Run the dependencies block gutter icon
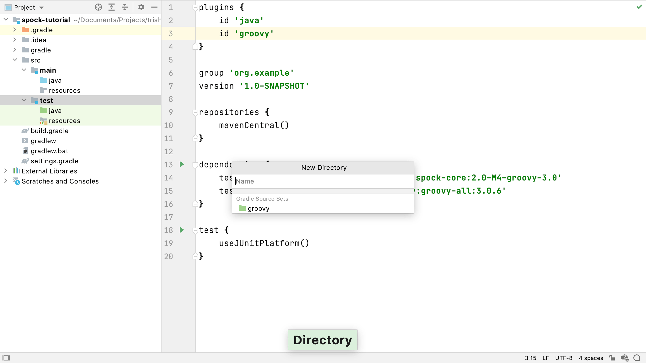This screenshot has height=363, width=646. click(182, 165)
